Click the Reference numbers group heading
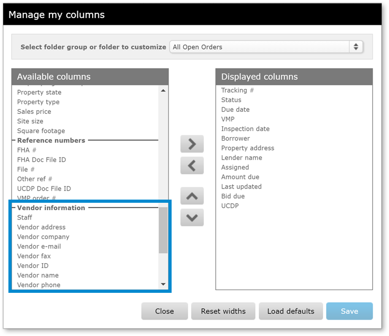The image size is (389, 336). coord(51,141)
